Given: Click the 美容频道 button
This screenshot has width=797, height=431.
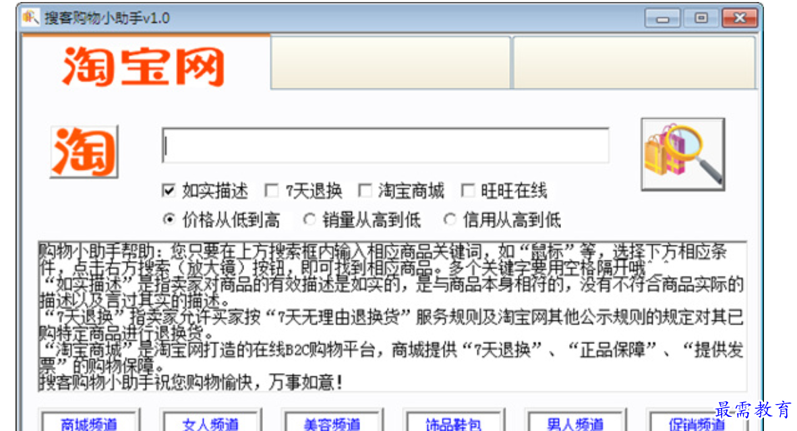Looking at the screenshot, I should tap(332, 421).
